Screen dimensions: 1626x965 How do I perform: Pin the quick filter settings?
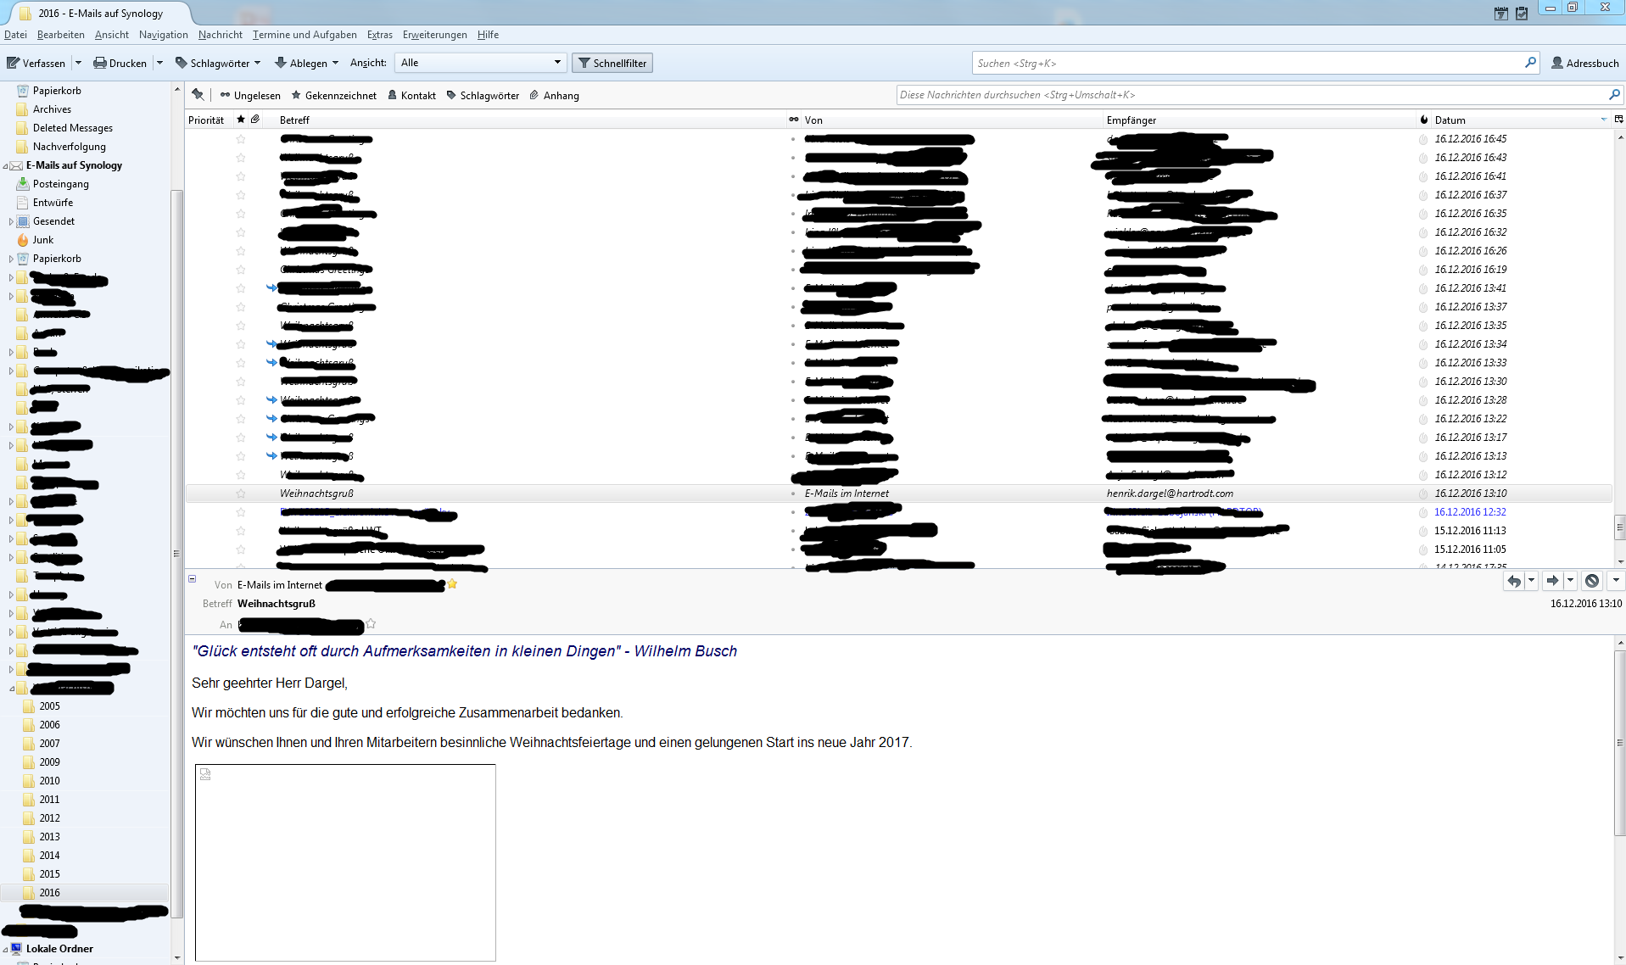coord(198,95)
